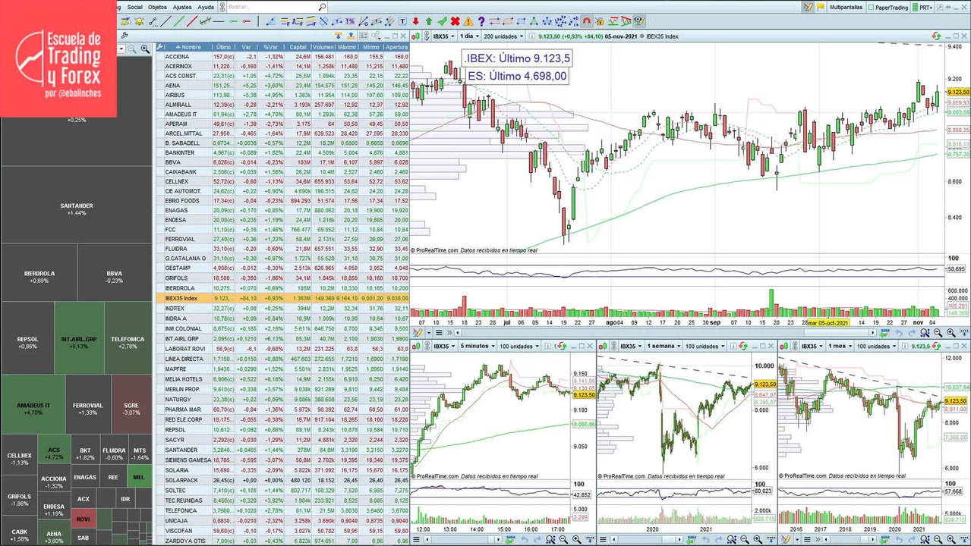Select the red horizontal segment tool
Image resolution: width=971 pixels, height=546 pixels.
click(246, 22)
